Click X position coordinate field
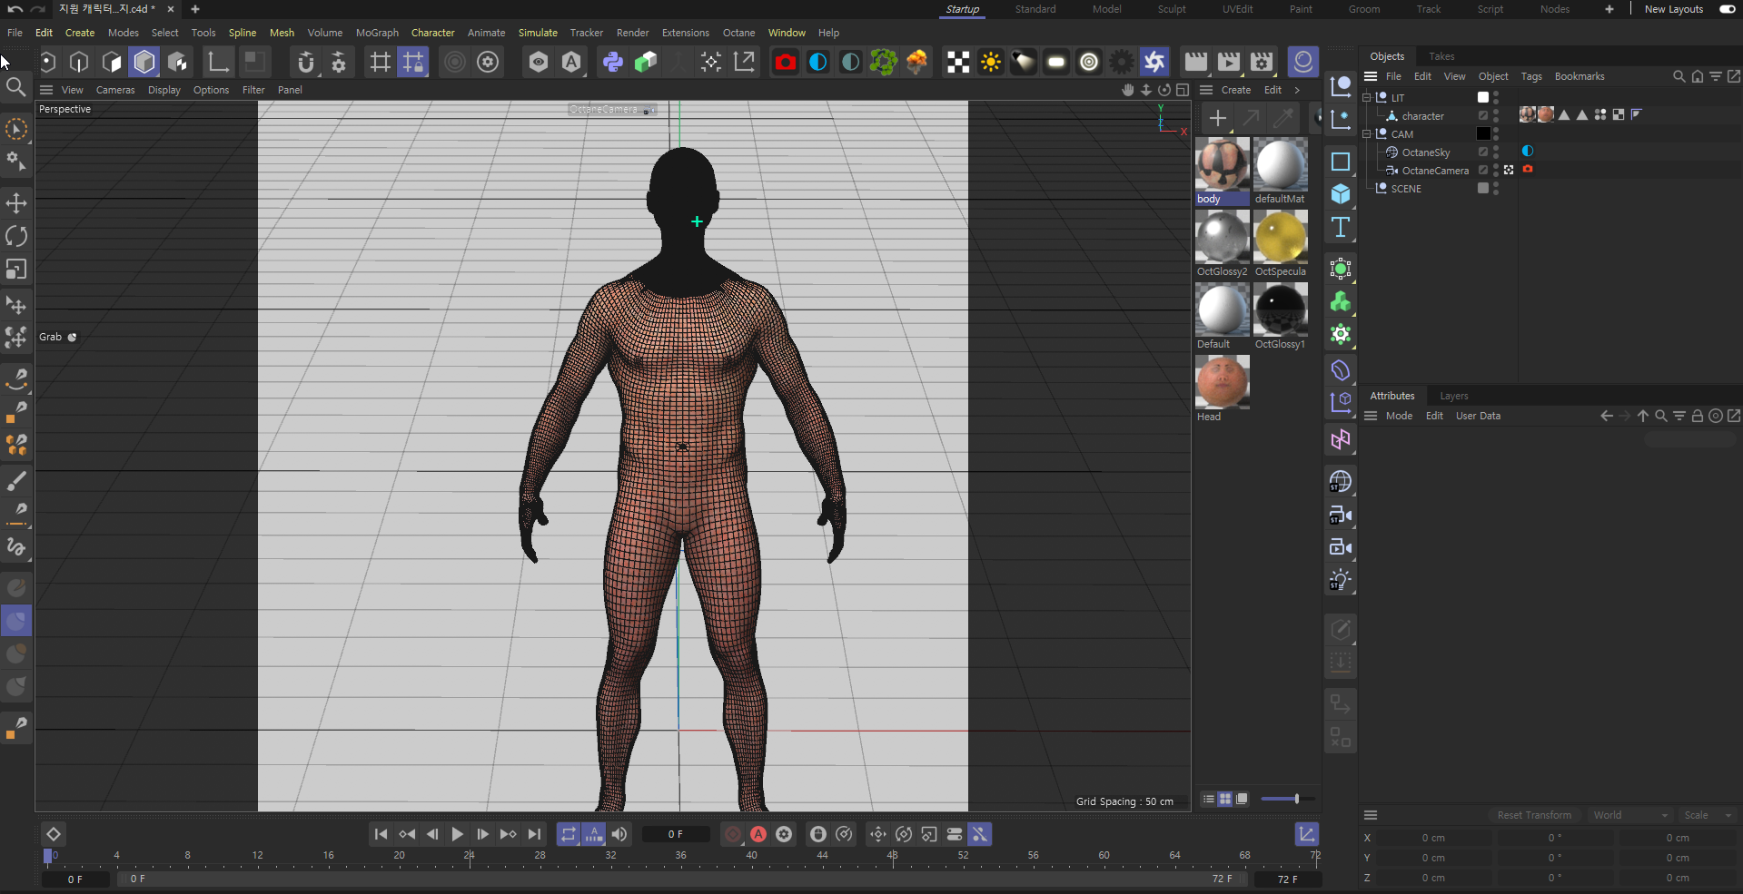1743x894 pixels. tap(1433, 838)
